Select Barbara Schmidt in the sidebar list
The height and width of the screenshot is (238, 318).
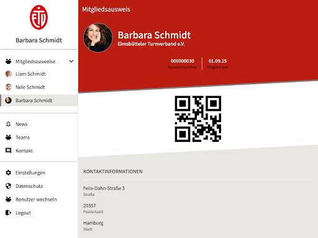pyautogui.click(x=39, y=100)
